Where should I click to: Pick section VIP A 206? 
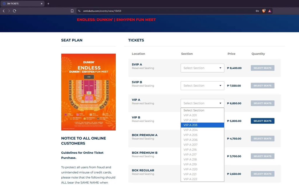[x=202, y=140]
